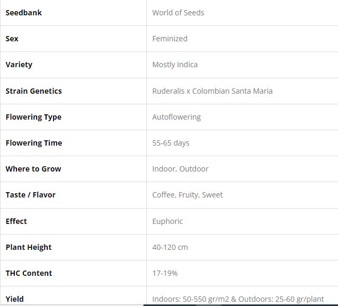The height and width of the screenshot is (306, 338).
Task: Click the 40-120 cm plant height value
Action: coord(170,247)
